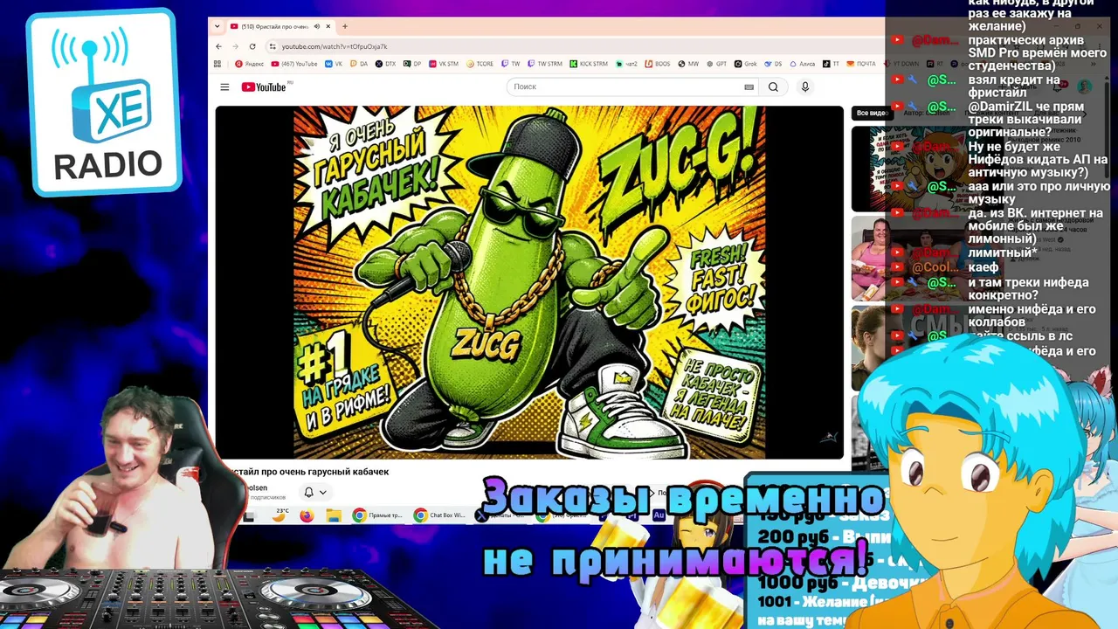The height and width of the screenshot is (629, 1118).
Task: Open the on-screen keyboard in search box
Action: coord(749,87)
